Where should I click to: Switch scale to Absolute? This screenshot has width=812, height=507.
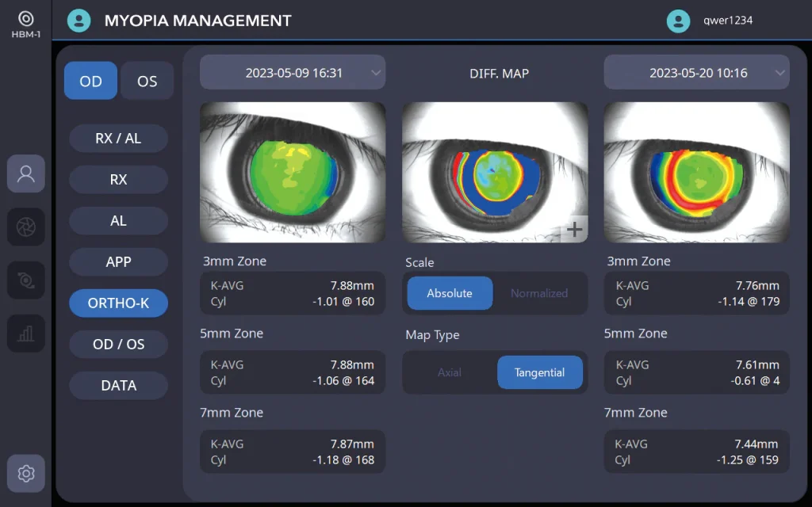450,293
